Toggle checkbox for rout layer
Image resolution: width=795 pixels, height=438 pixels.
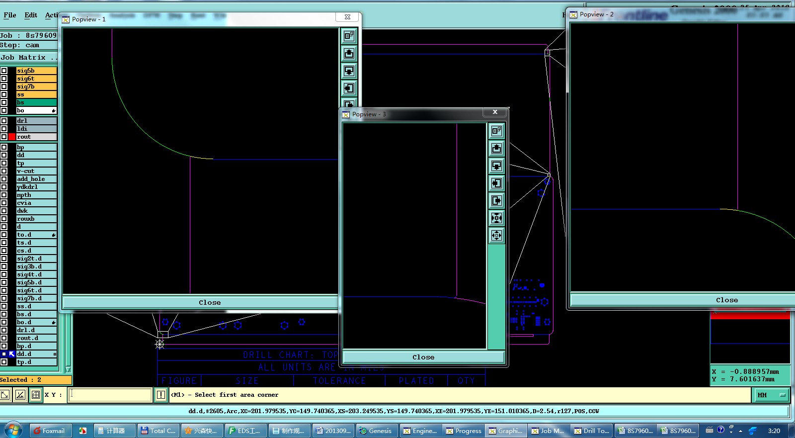click(4, 137)
